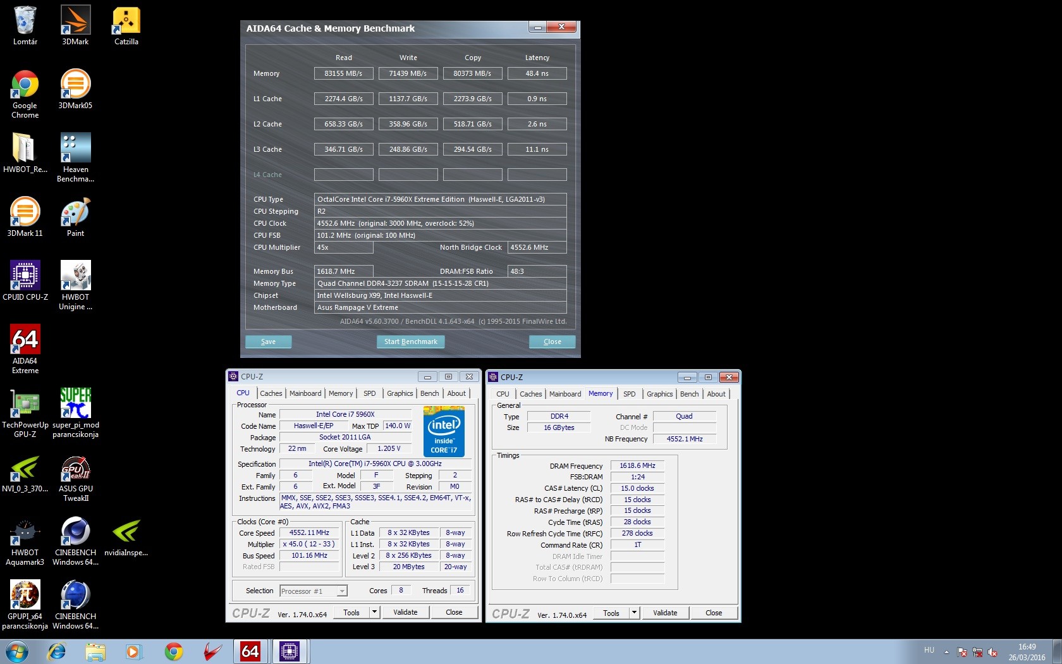
Task: Switch to AIDA64 taskbar button
Action: (x=250, y=651)
